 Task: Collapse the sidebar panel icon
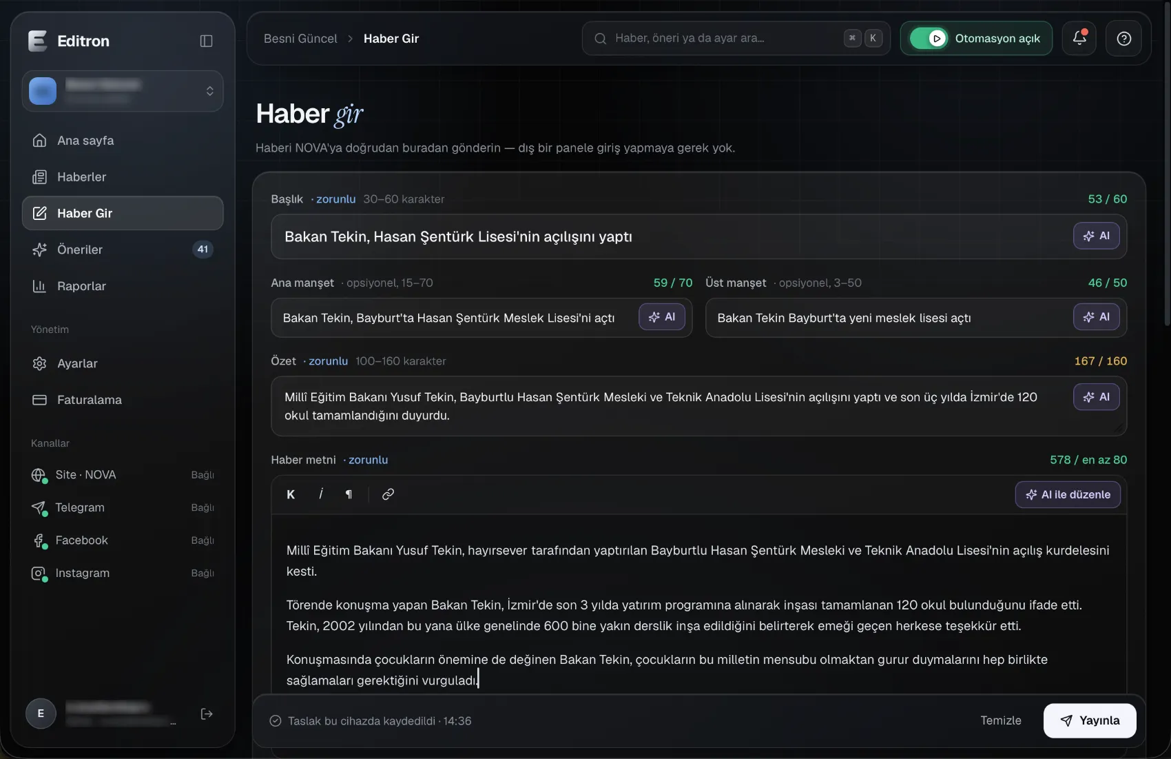[x=206, y=41]
